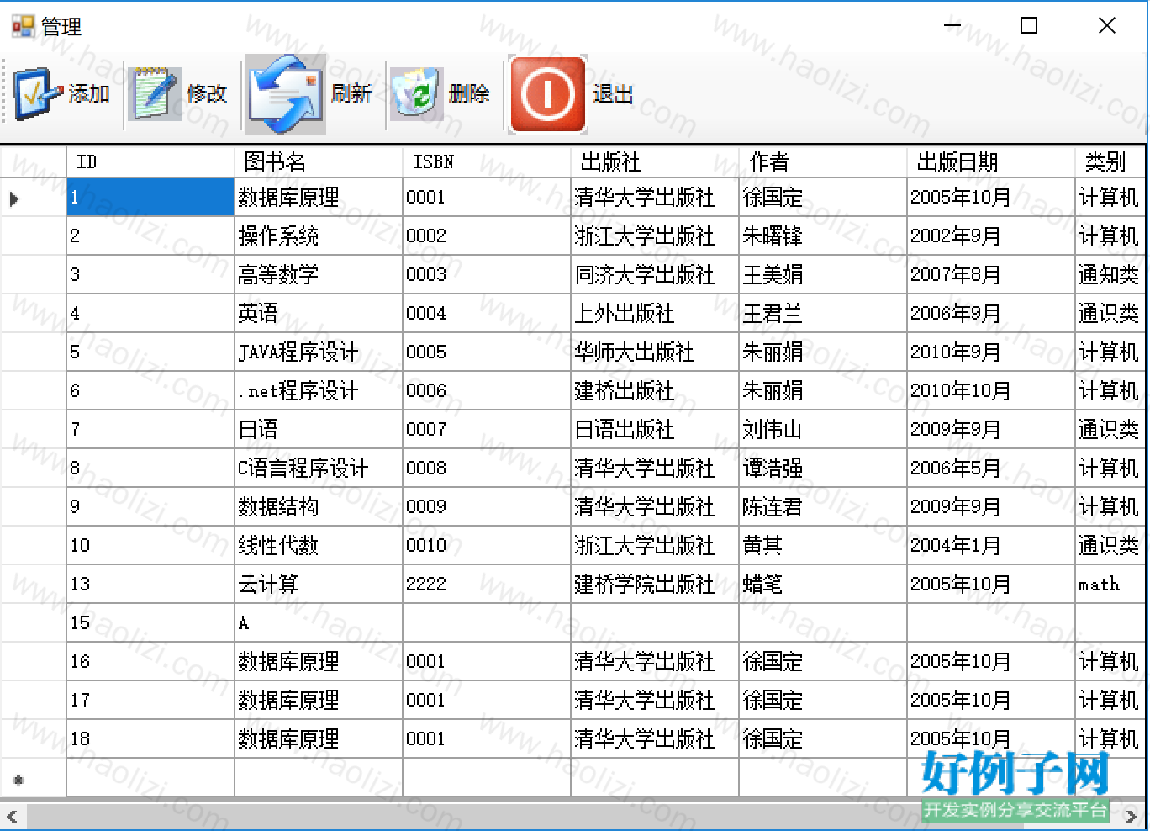
Task: Sort by the 图书名 column header
Action: (319, 161)
